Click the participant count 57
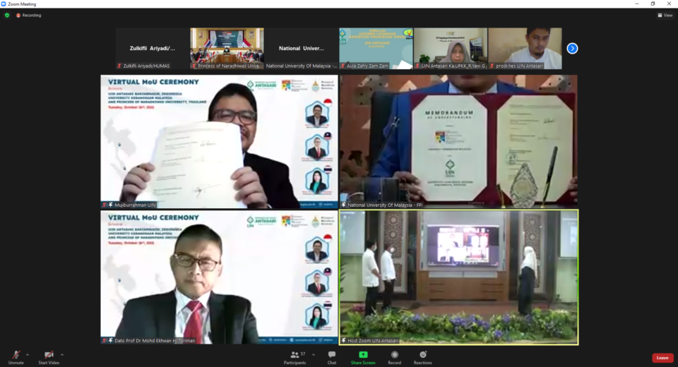Image resolution: width=678 pixels, height=367 pixels. click(303, 354)
